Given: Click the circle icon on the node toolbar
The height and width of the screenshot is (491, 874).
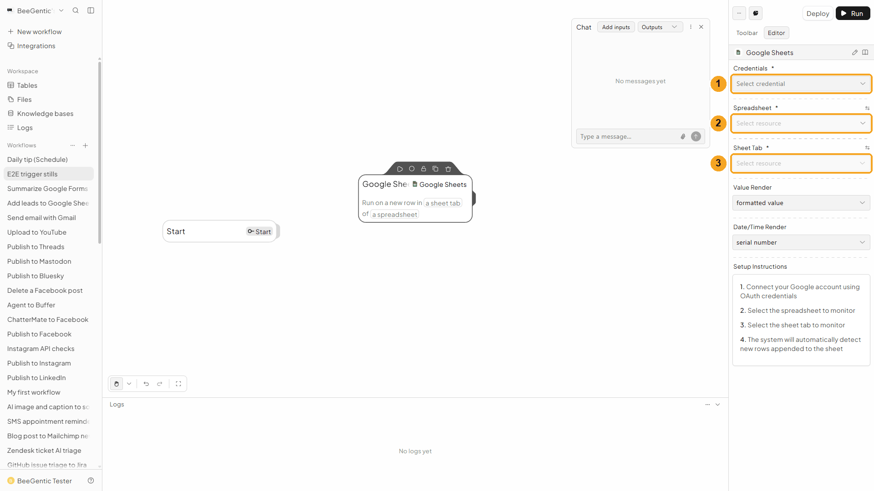Looking at the screenshot, I should tap(412, 169).
